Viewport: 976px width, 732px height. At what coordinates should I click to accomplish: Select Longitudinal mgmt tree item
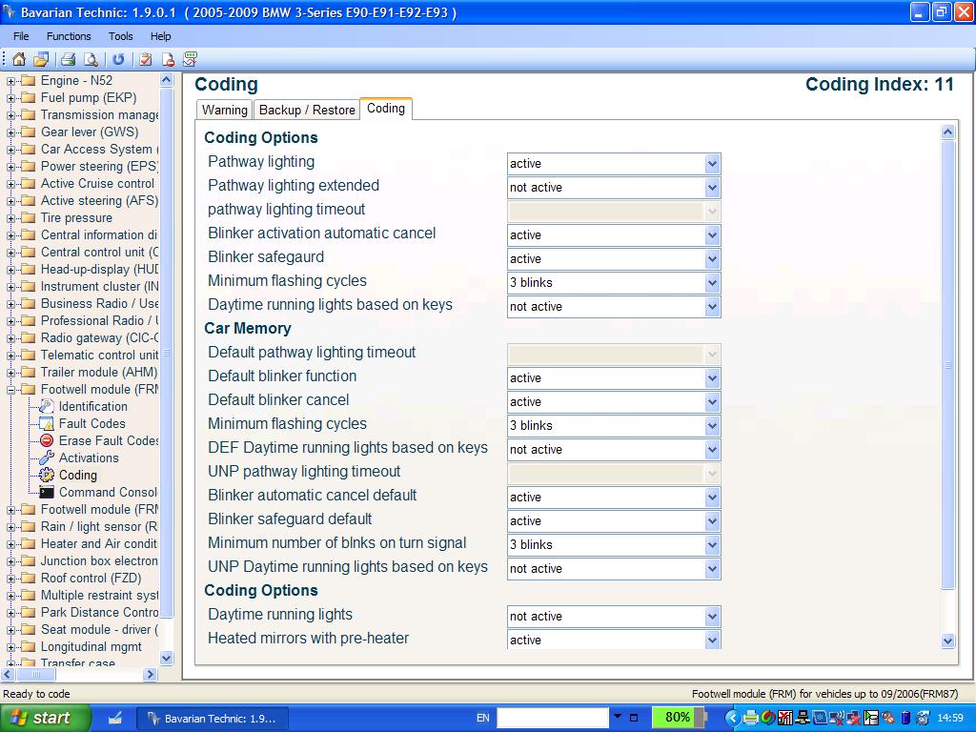coord(91,647)
